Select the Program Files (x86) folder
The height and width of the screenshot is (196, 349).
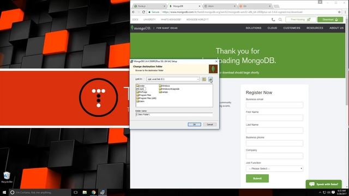click(x=146, y=98)
